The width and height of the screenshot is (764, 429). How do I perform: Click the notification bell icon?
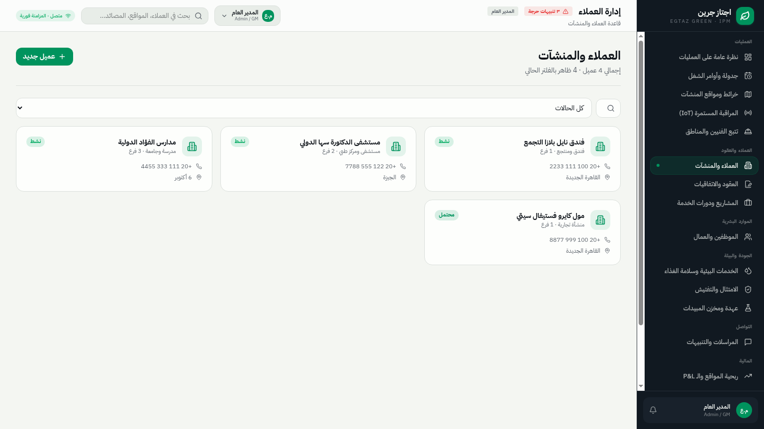(x=653, y=410)
